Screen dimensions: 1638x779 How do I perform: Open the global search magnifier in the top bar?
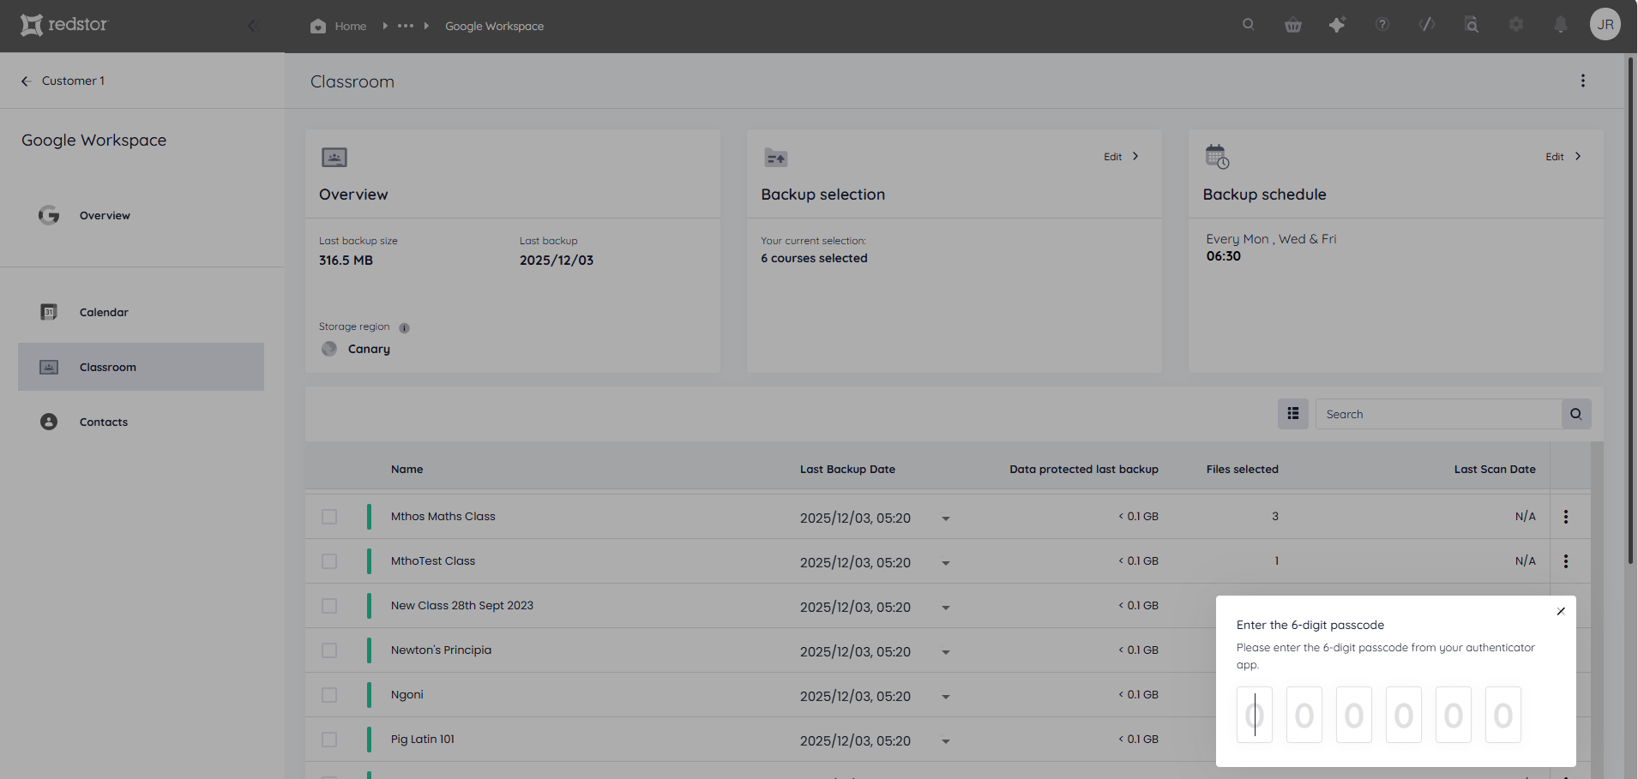(x=1249, y=25)
